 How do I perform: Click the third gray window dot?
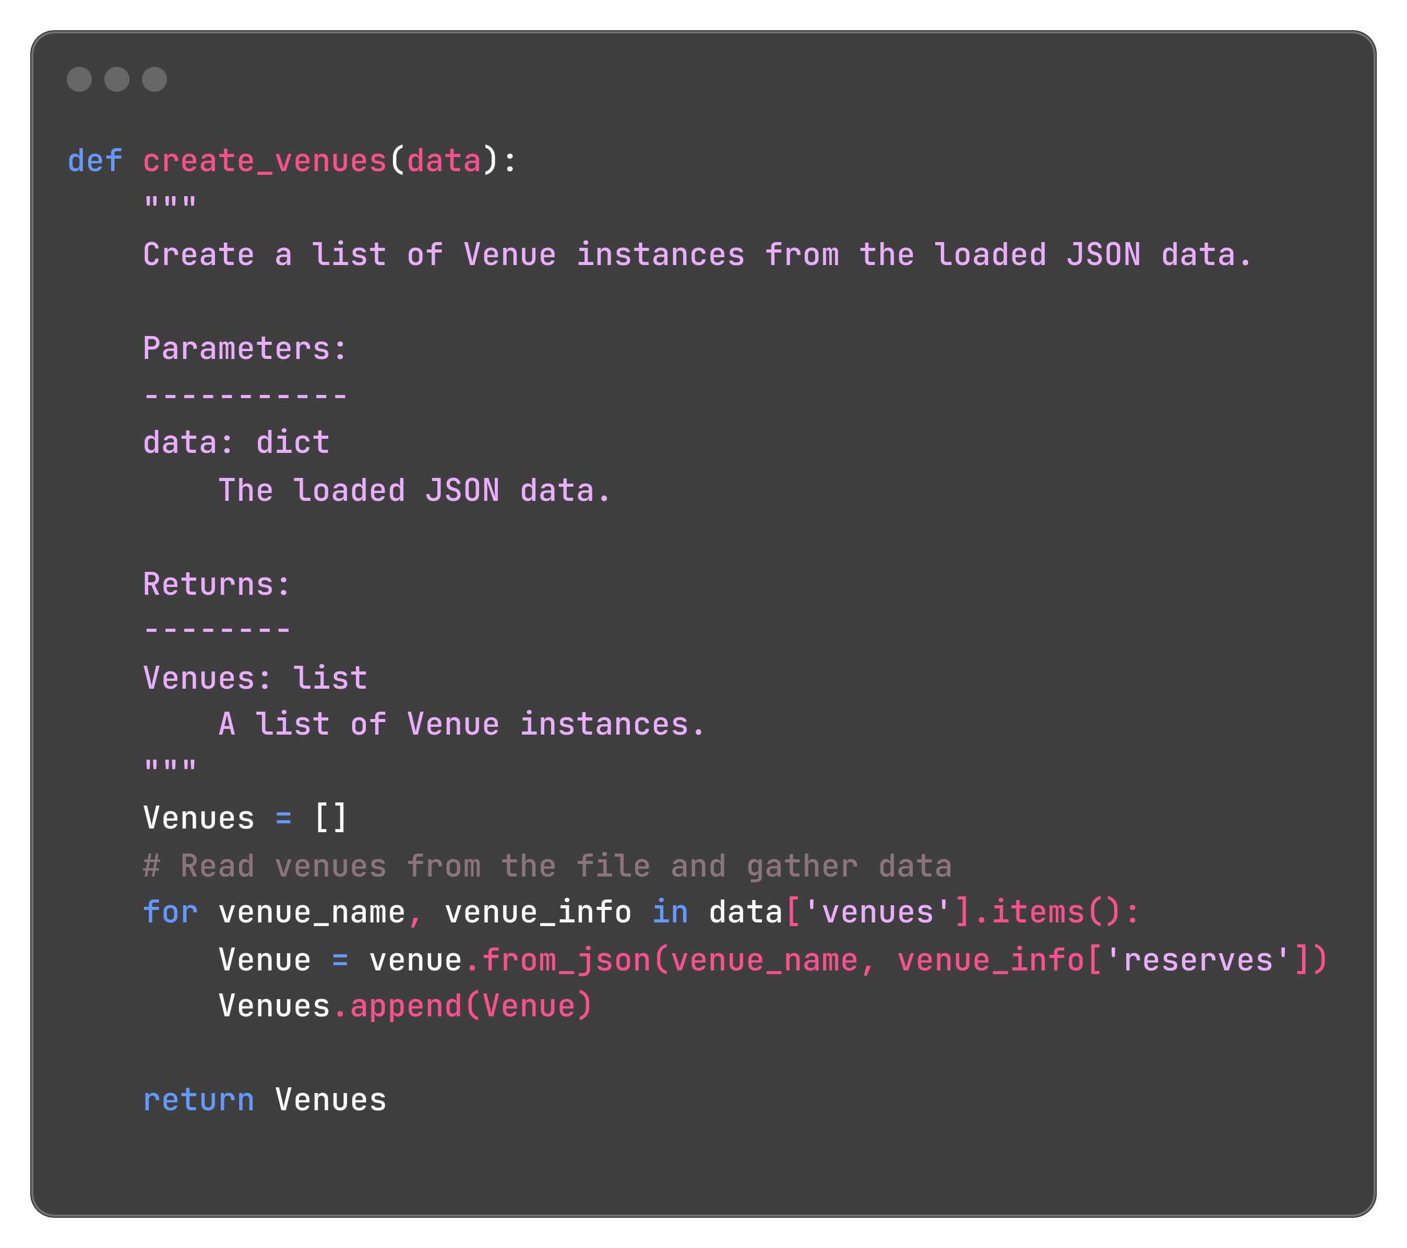[x=154, y=79]
